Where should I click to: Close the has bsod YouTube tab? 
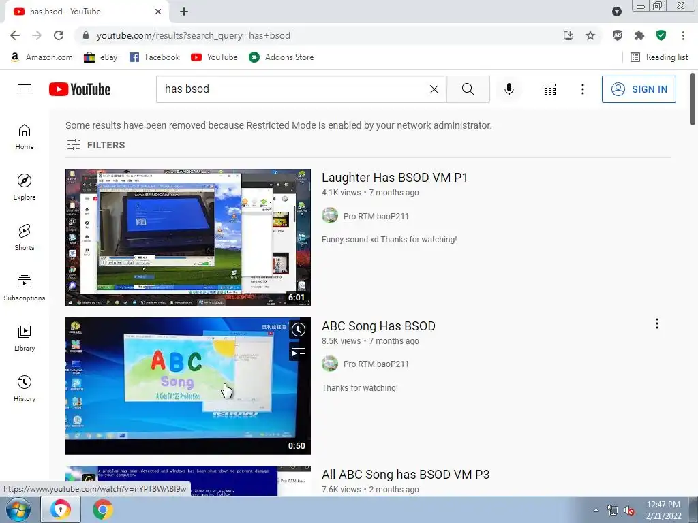point(158,12)
